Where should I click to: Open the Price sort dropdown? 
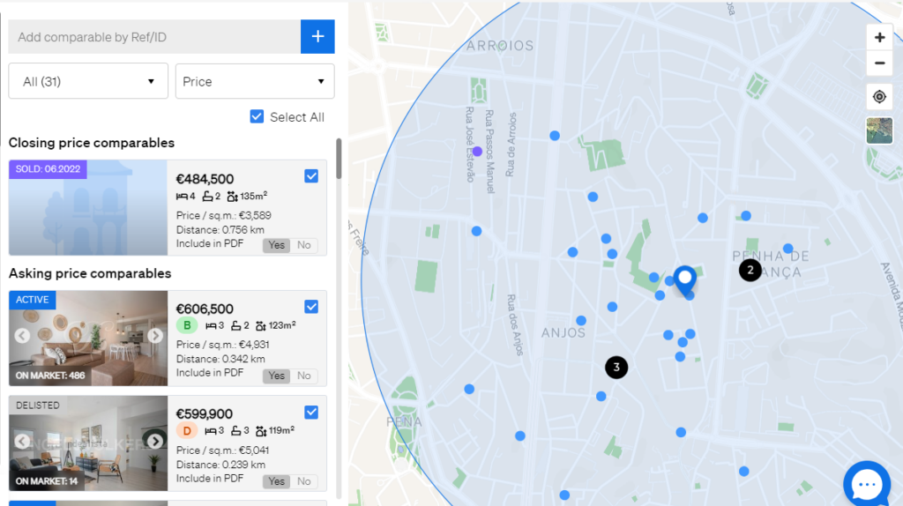click(255, 81)
